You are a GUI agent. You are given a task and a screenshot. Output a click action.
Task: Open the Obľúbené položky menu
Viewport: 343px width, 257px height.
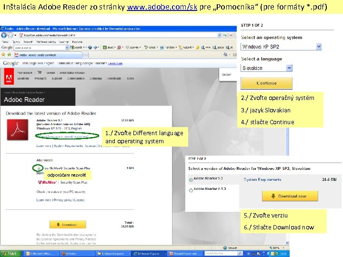pos(46,42)
